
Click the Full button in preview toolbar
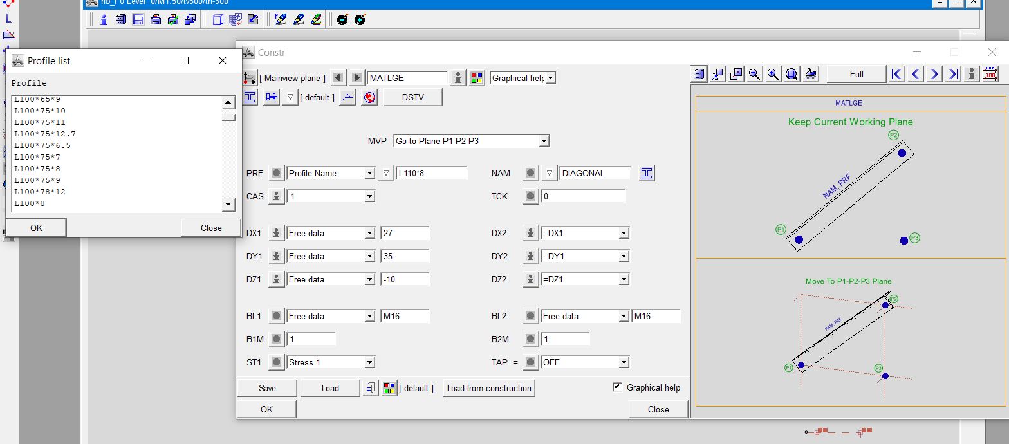click(x=856, y=74)
